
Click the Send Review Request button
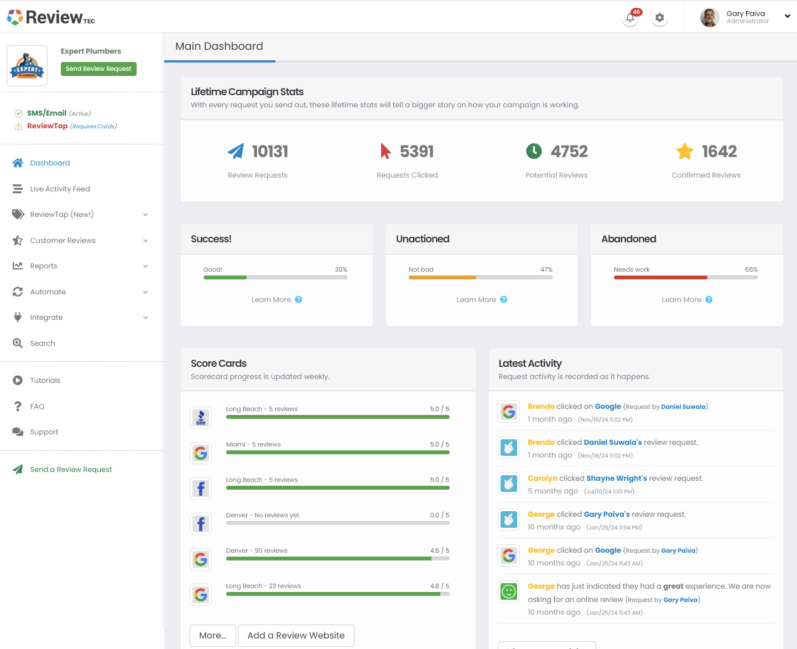pos(98,69)
